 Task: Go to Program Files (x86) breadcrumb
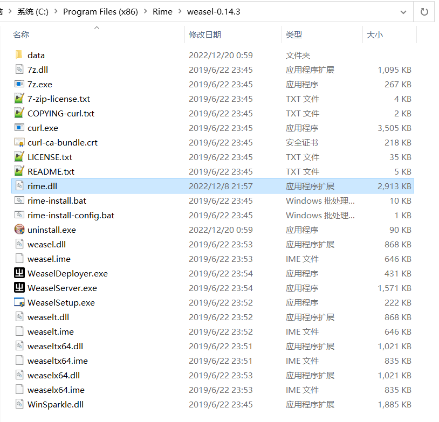point(100,12)
